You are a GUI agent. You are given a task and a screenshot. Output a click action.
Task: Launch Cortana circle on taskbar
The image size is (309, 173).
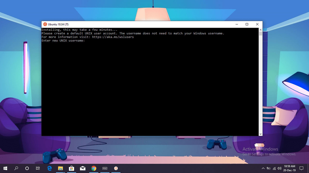click(27, 168)
